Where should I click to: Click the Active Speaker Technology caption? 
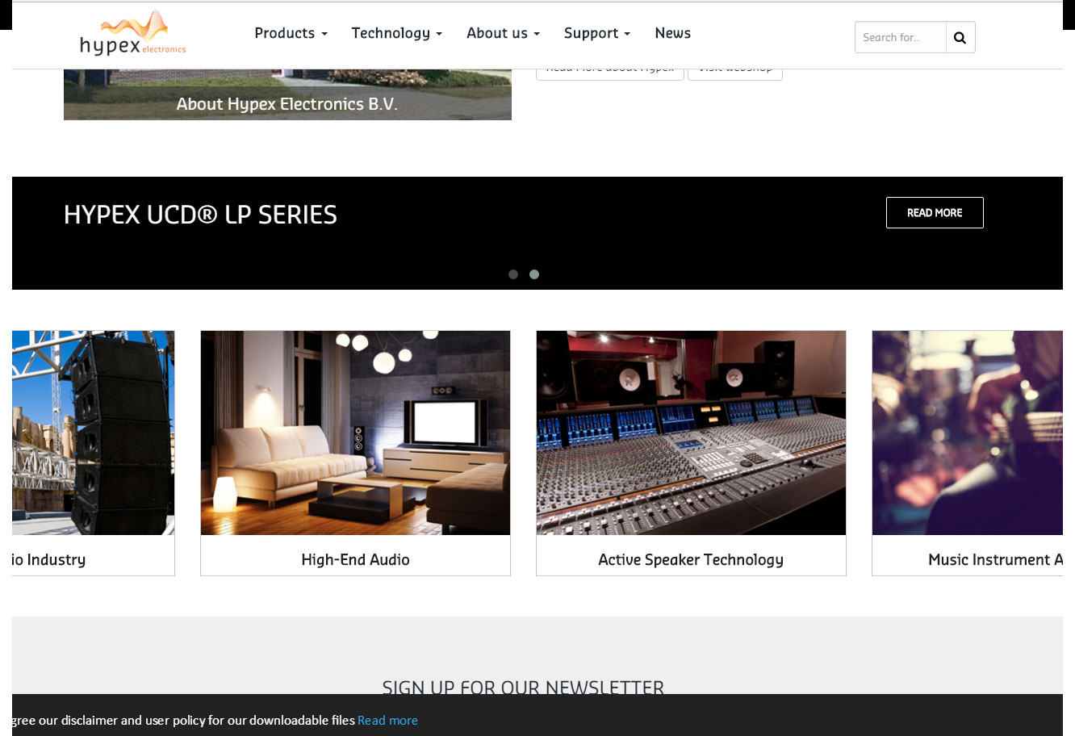point(691,559)
